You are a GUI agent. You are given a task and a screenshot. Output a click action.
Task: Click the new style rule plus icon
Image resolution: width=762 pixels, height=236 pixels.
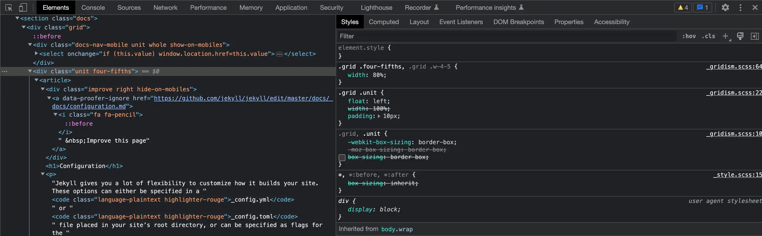[725, 36]
